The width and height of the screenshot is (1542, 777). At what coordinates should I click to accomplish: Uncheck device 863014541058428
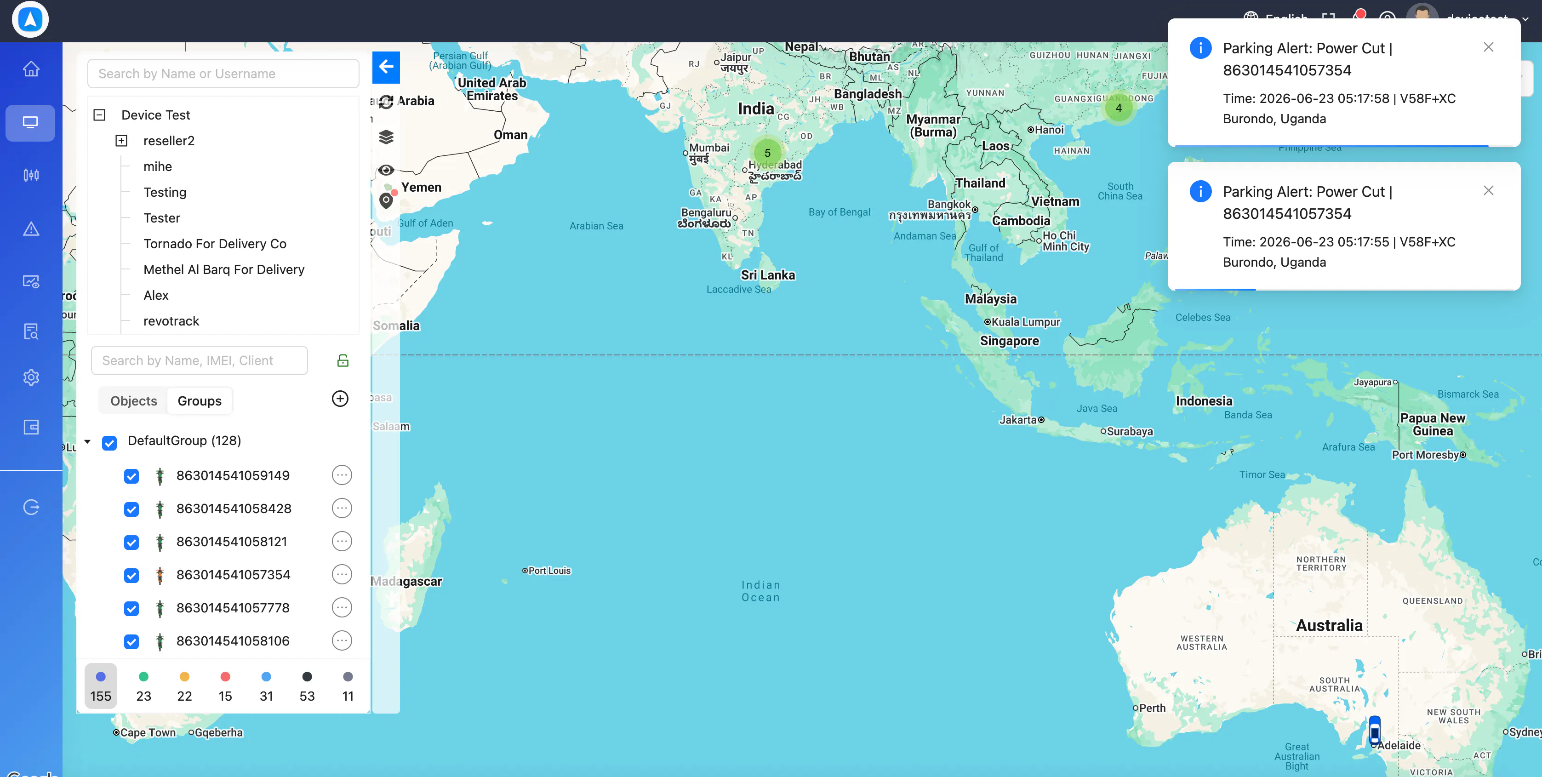(x=131, y=509)
